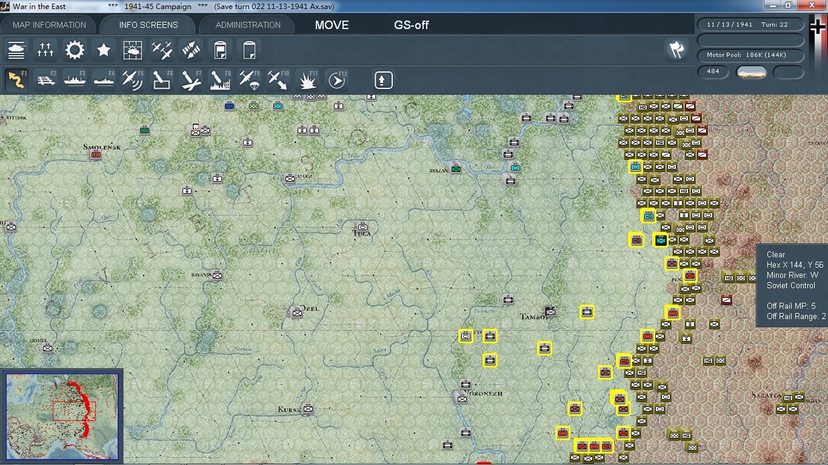Open the INFO SCREENS tab
This screenshot has height=465, width=828.
[149, 25]
